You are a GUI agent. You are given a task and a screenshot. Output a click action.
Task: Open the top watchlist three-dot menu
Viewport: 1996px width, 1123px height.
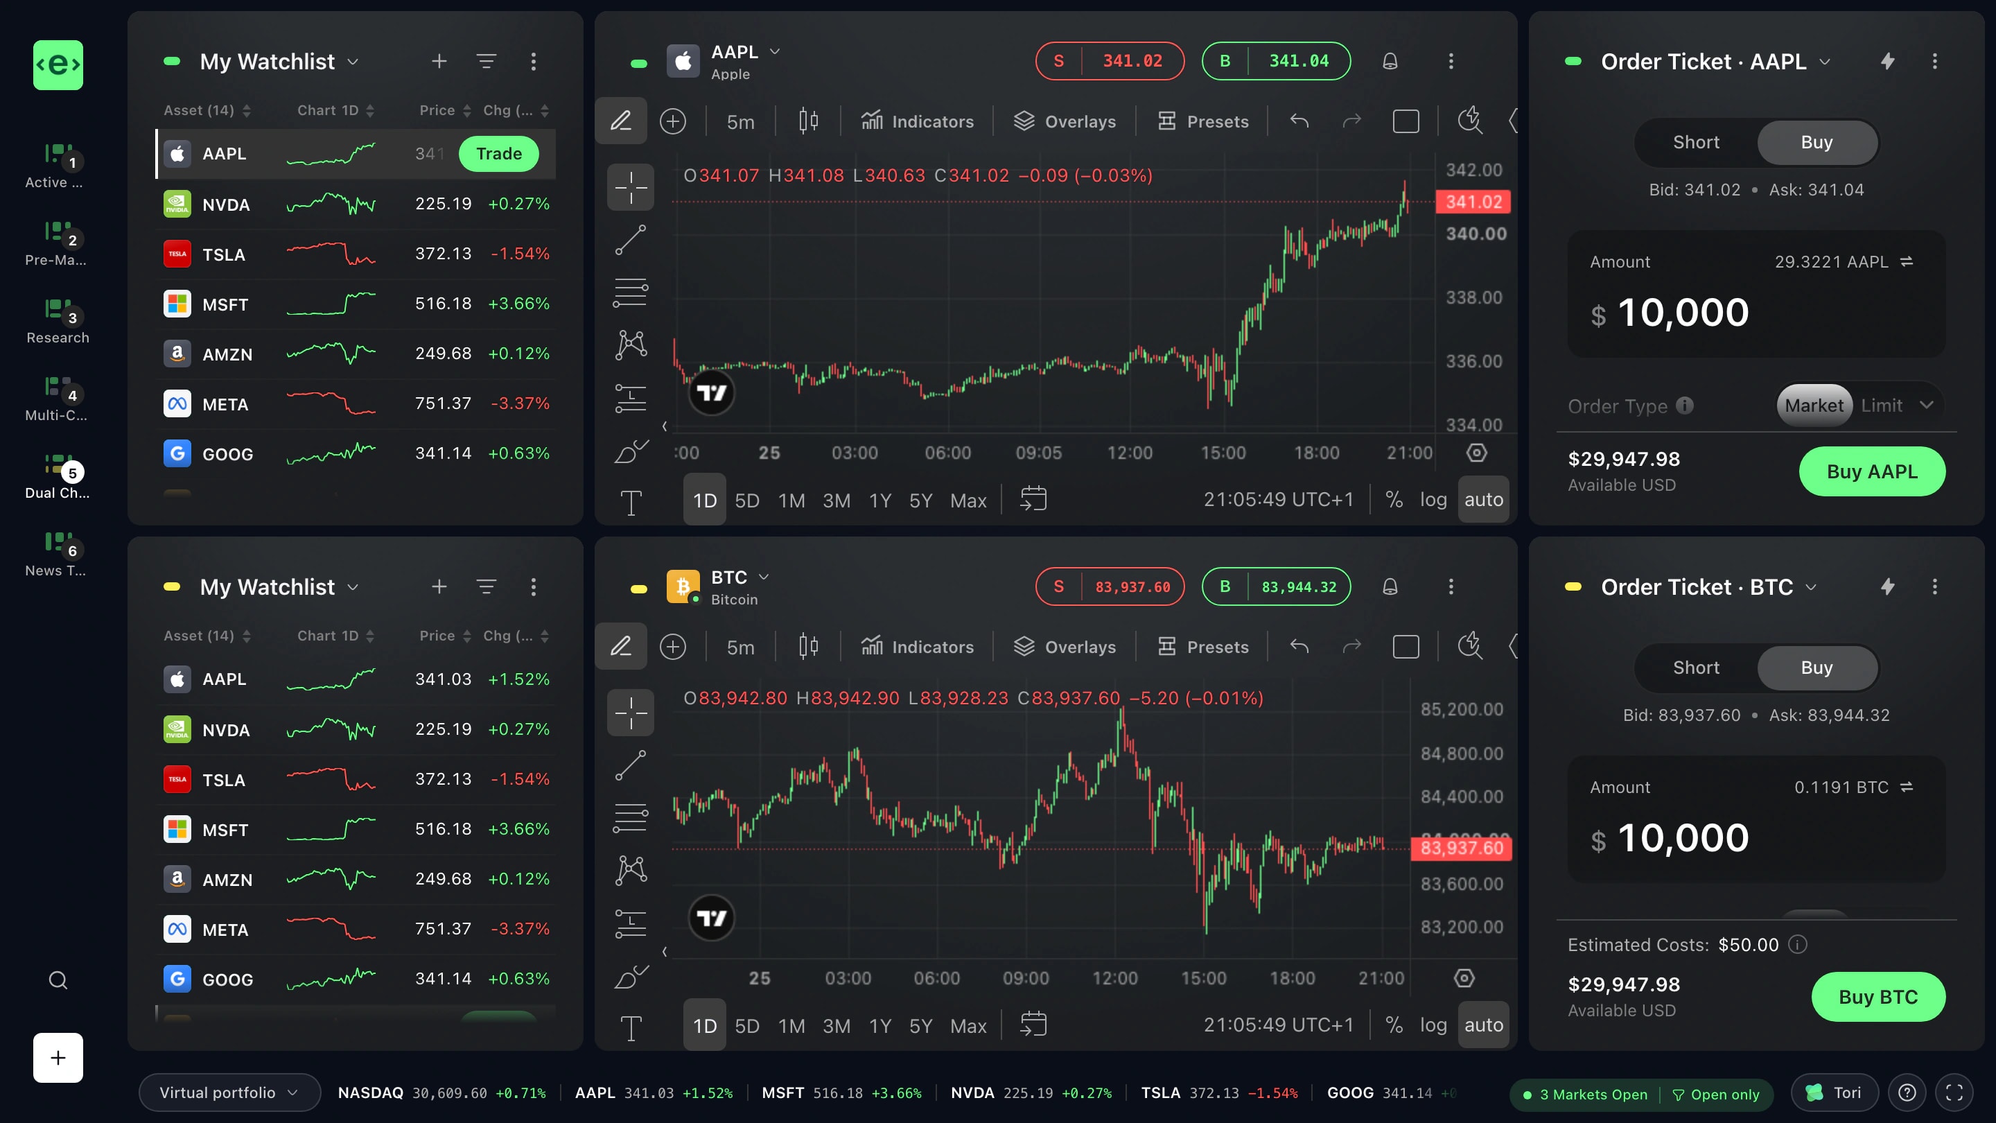point(533,61)
